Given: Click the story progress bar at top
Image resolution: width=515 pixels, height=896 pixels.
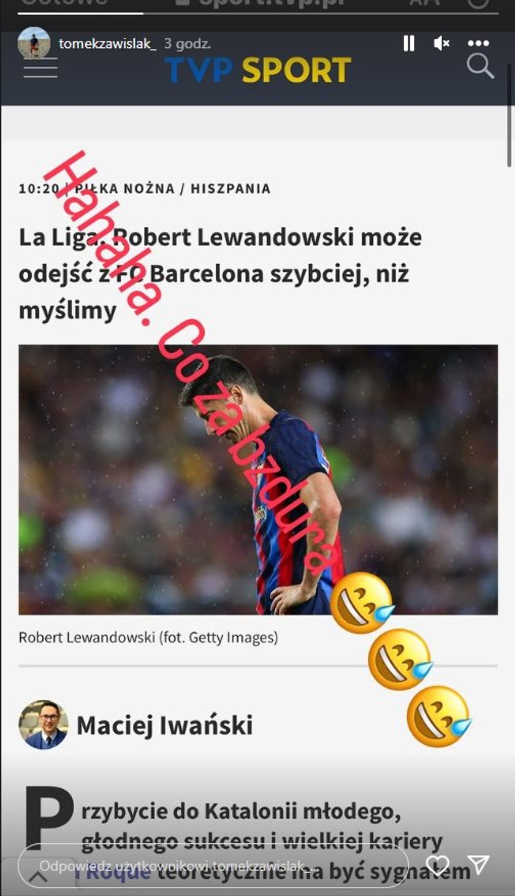Looking at the screenshot, I should (x=257, y=13).
